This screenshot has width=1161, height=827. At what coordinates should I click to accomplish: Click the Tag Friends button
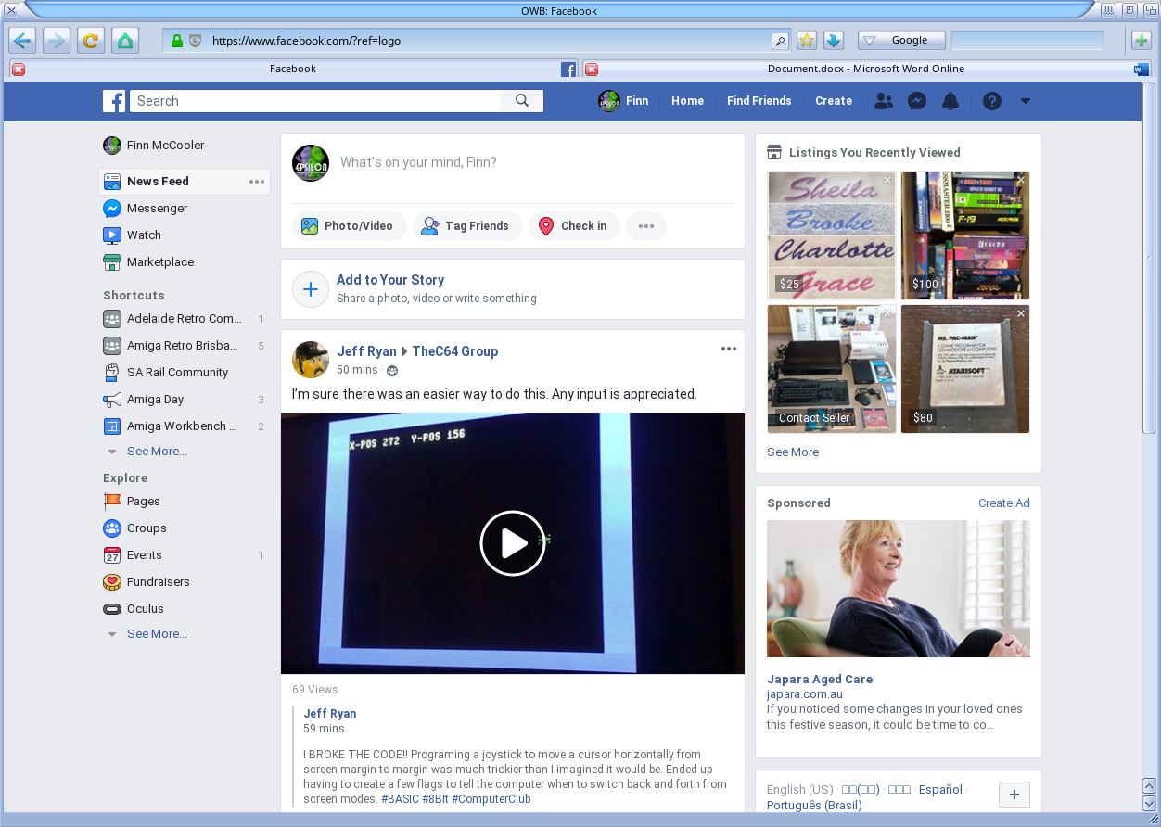(x=466, y=226)
